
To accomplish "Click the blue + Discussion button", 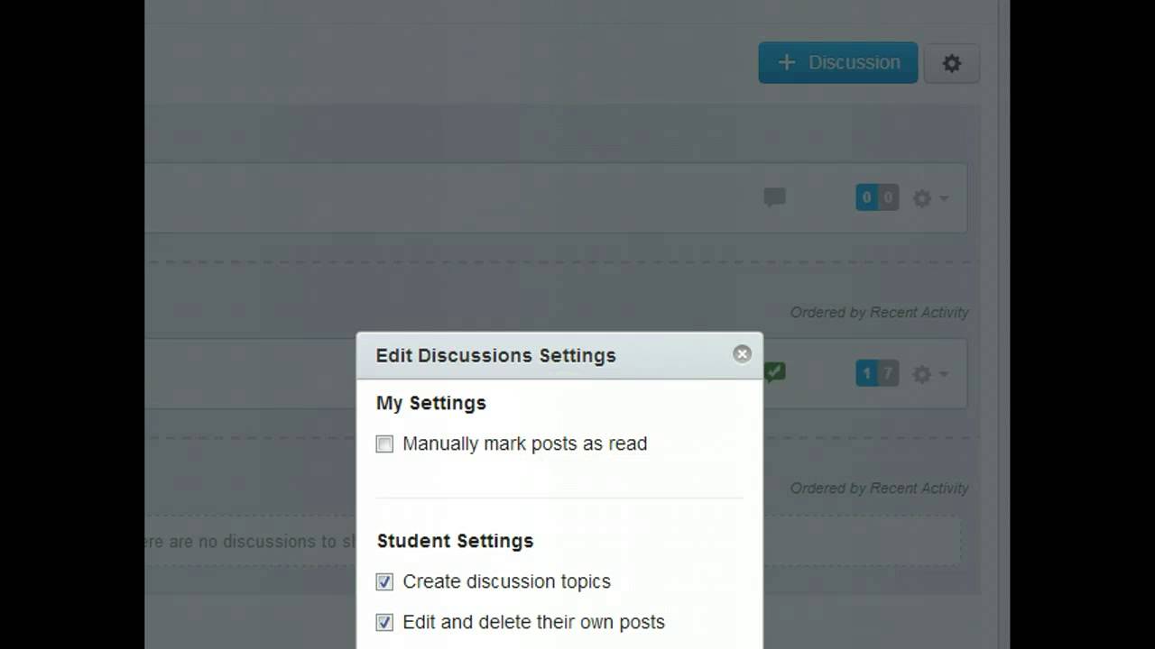I will (x=837, y=62).
